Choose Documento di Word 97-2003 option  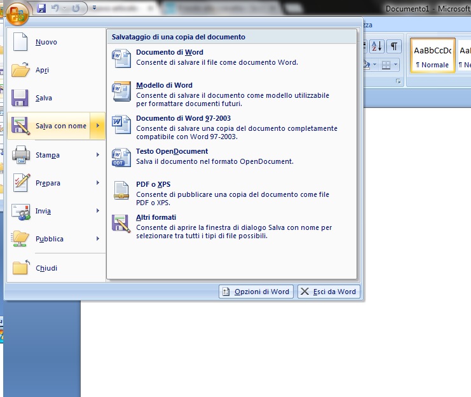(231, 127)
